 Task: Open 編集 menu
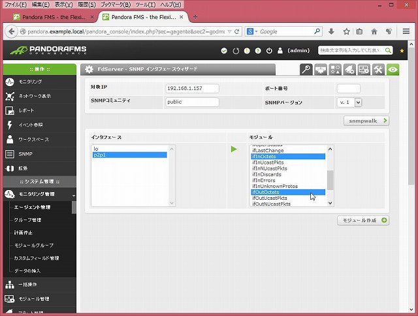(40, 5)
